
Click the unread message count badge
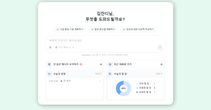click(81, 64)
